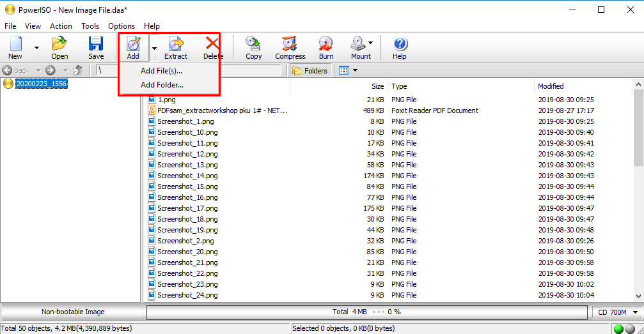Click the Back navigation button
Image resolution: width=644 pixels, height=334 pixels.
pos(17,70)
